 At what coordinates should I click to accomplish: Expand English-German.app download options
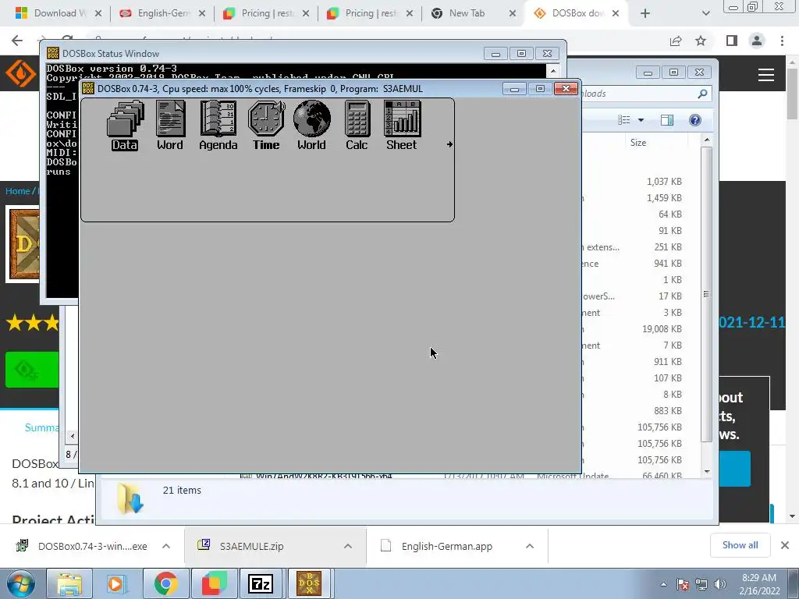[x=530, y=546]
